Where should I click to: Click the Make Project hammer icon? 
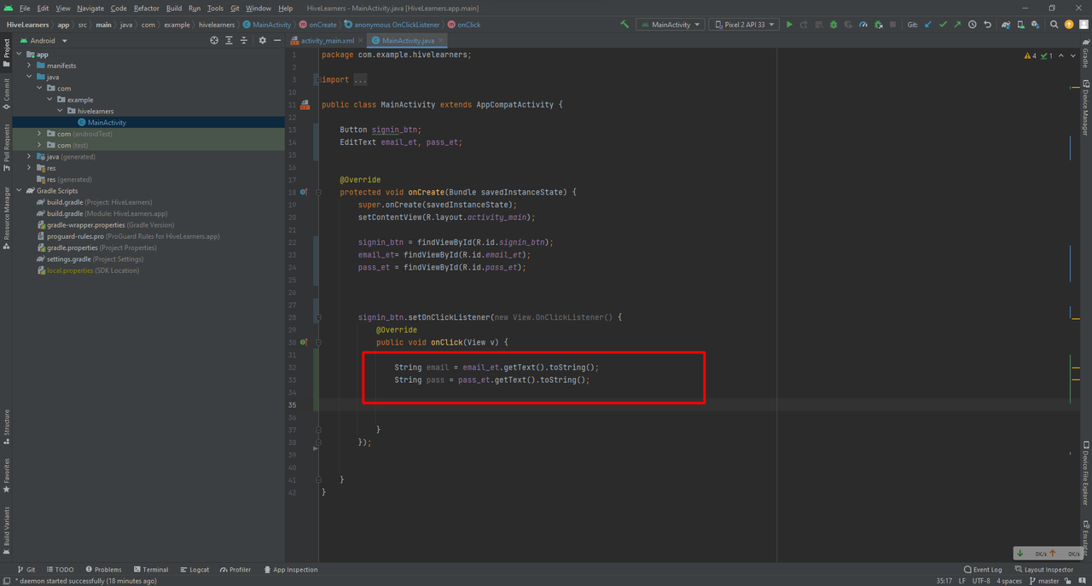625,25
